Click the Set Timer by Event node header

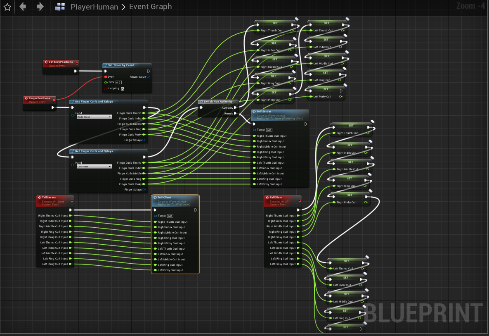click(x=124, y=65)
